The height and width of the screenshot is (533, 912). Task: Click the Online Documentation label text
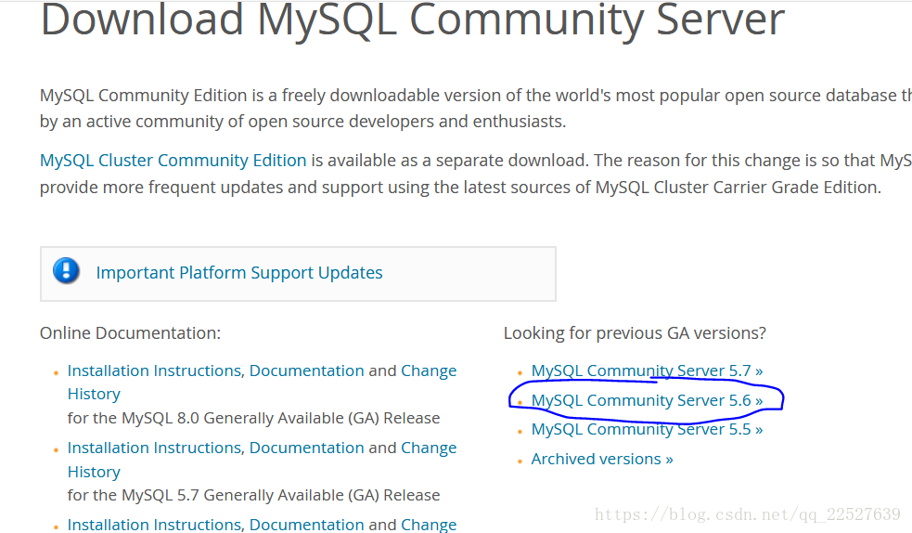(x=130, y=332)
